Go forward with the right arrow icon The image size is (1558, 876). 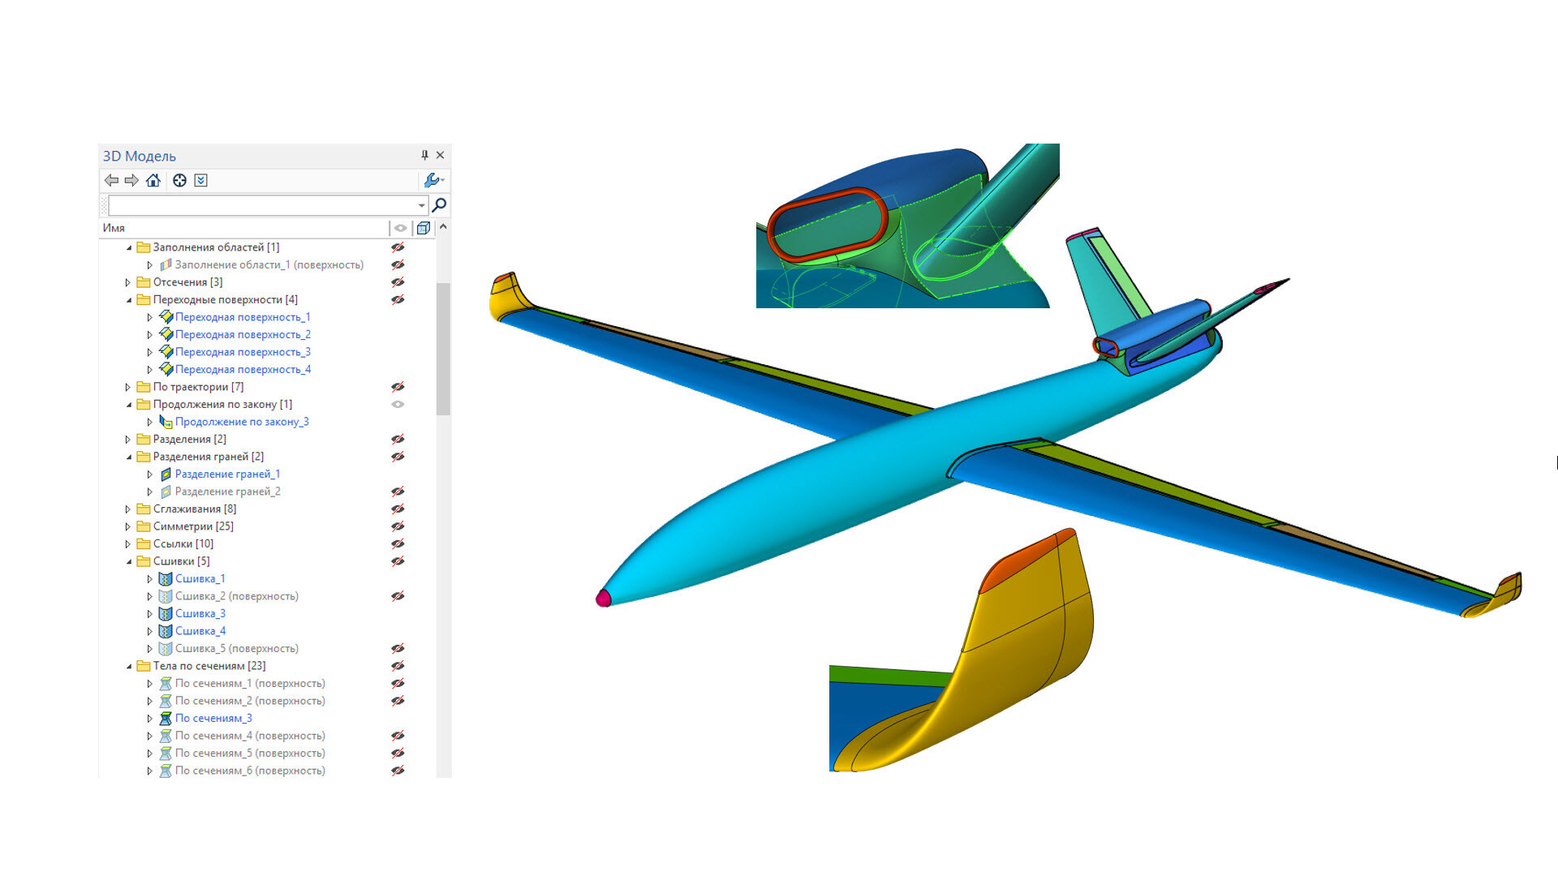(131, 180)
